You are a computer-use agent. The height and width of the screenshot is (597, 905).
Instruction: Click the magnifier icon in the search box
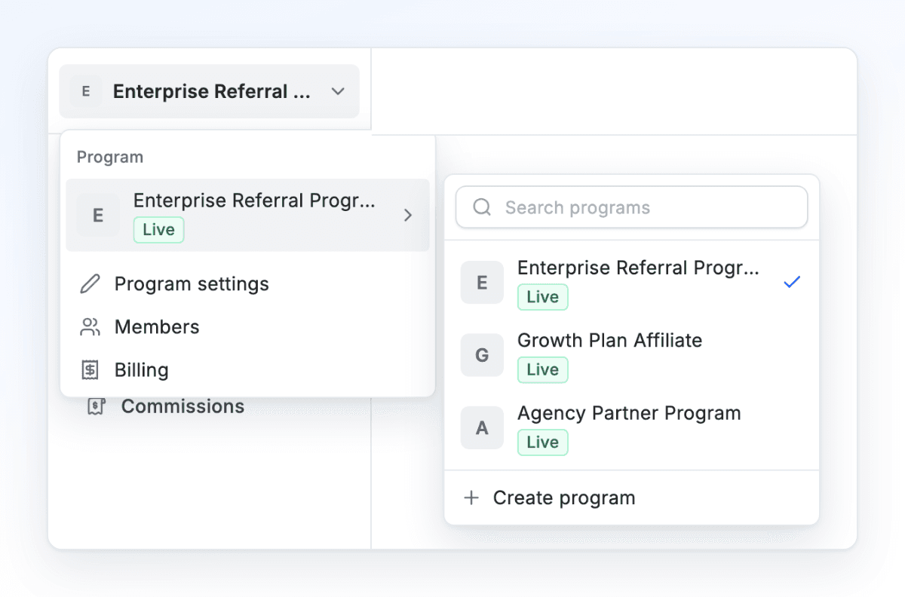coord(482,207)
